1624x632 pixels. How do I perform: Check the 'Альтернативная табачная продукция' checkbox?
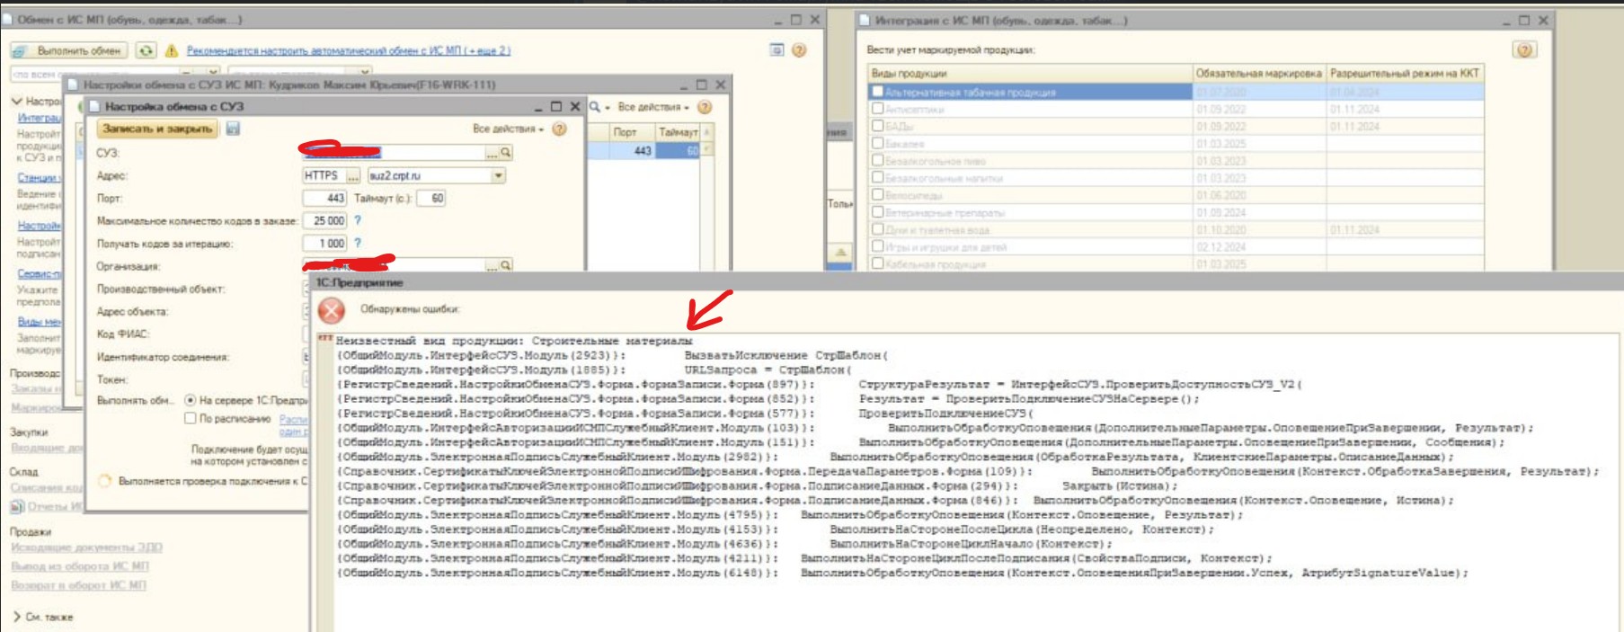877,92
